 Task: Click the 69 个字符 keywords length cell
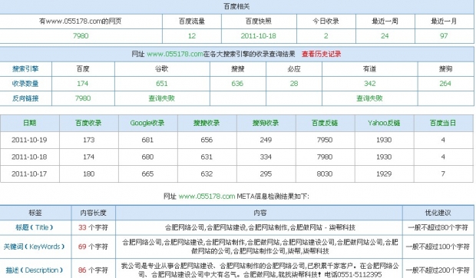(93, 247)
